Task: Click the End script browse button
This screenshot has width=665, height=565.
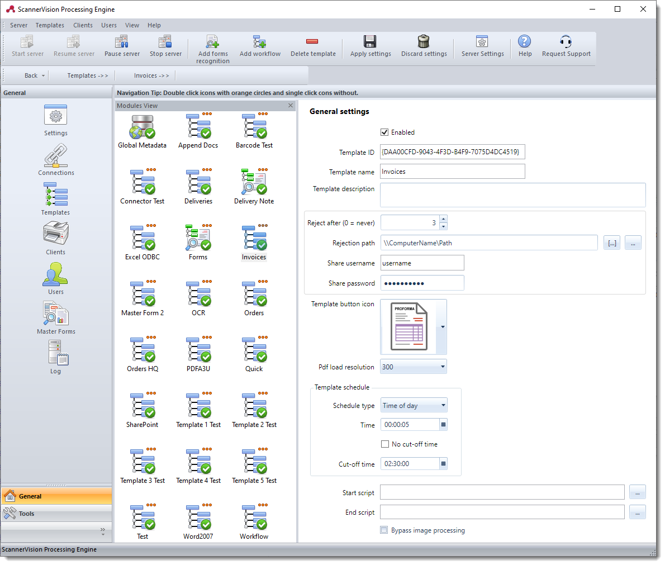Action: point(637,512)
